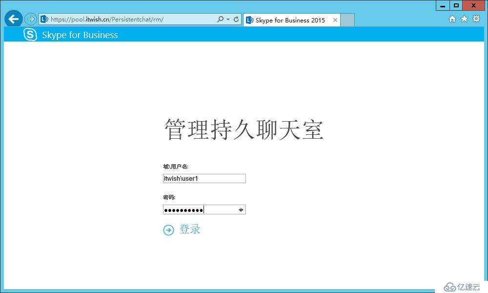Open the browser Home icon
488x293 pixels.
452,19
